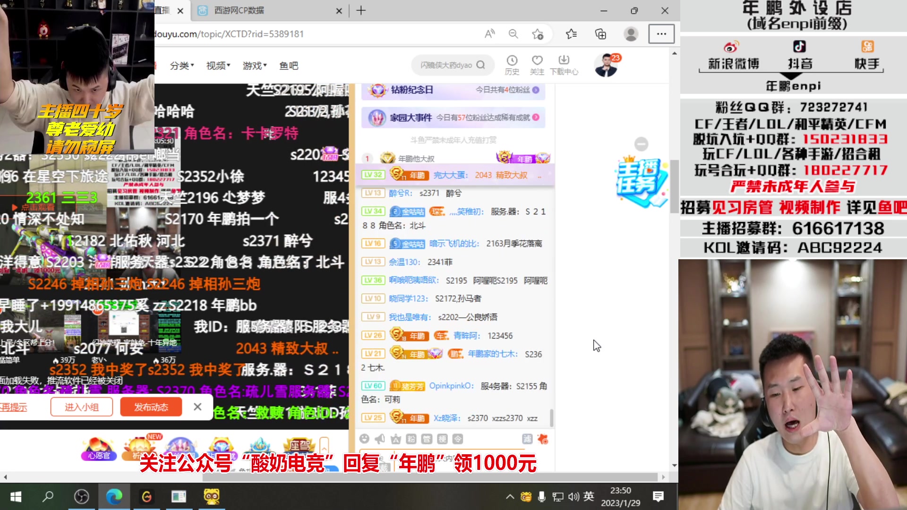The width and height of the screenshot is (907, 510).
Task: Click the 进入小组 button
Action: pos(82,407)
